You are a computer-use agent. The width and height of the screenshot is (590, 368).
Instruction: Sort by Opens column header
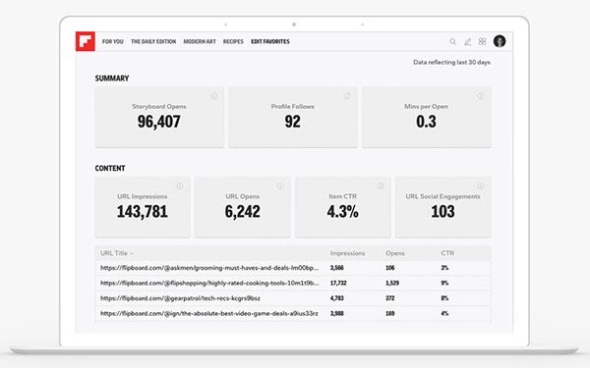[x=395, y=253]
